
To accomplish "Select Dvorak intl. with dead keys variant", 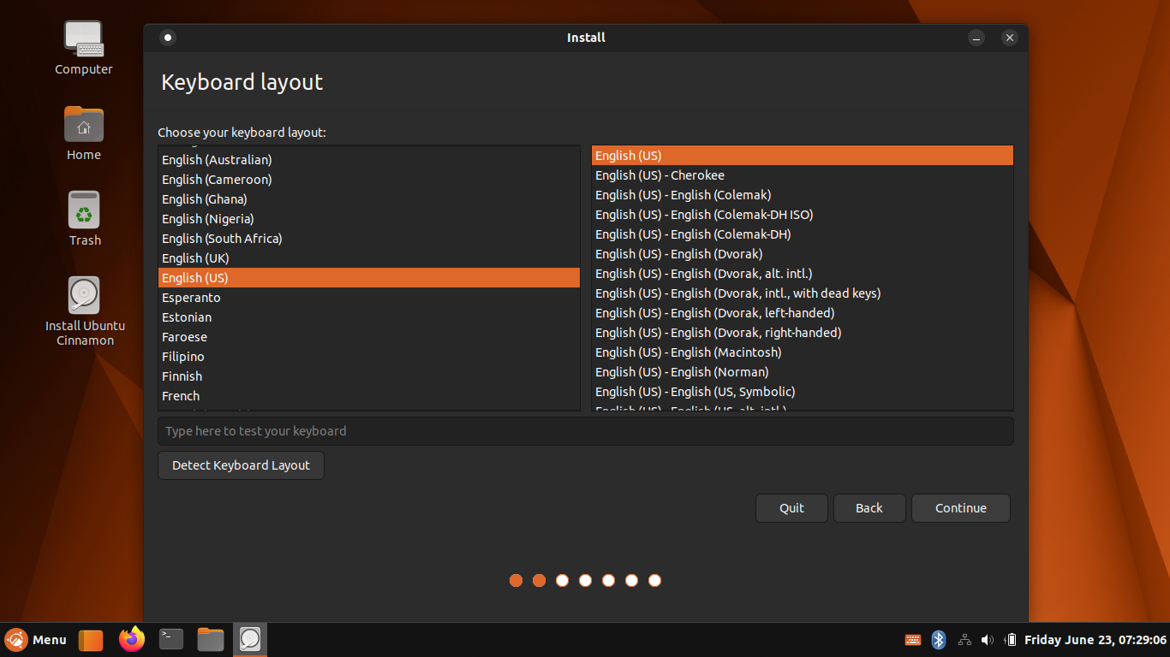I will coord(803,293).
